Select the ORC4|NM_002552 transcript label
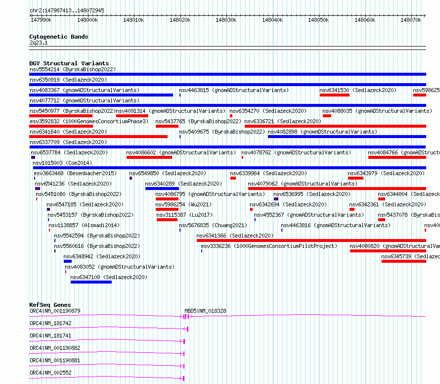The image size is (440, 384). click(x=50, y=373)
